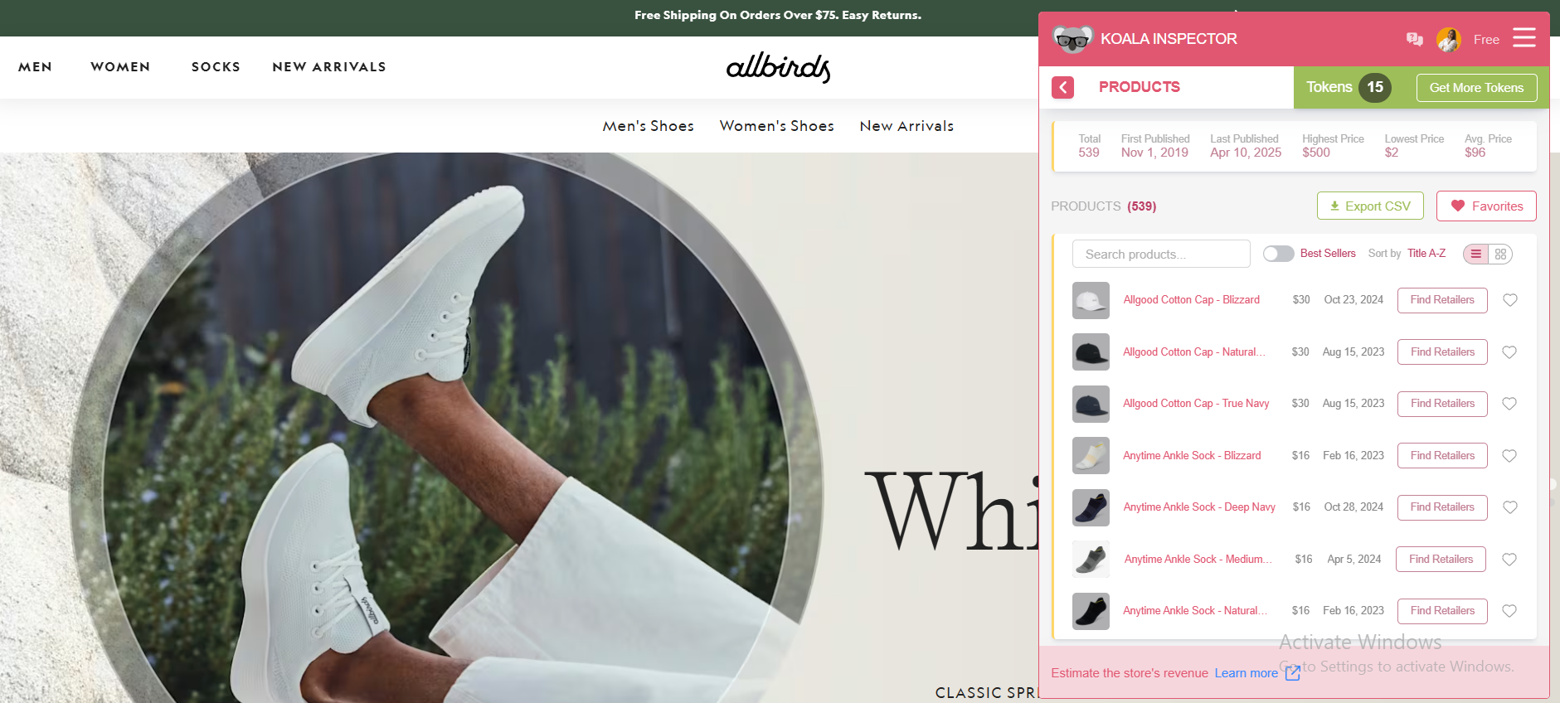This screenshot has width=1560, height=703.
Task: Click Get More Tokens button
Action: pyautogui.click(x=1476, y=88)
